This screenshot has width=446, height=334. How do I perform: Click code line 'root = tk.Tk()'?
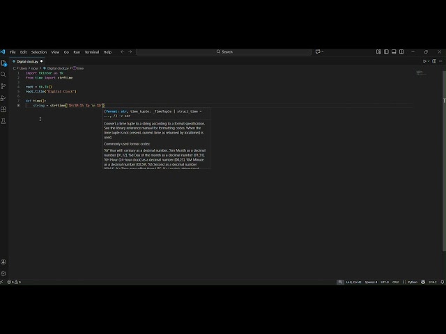39,86
